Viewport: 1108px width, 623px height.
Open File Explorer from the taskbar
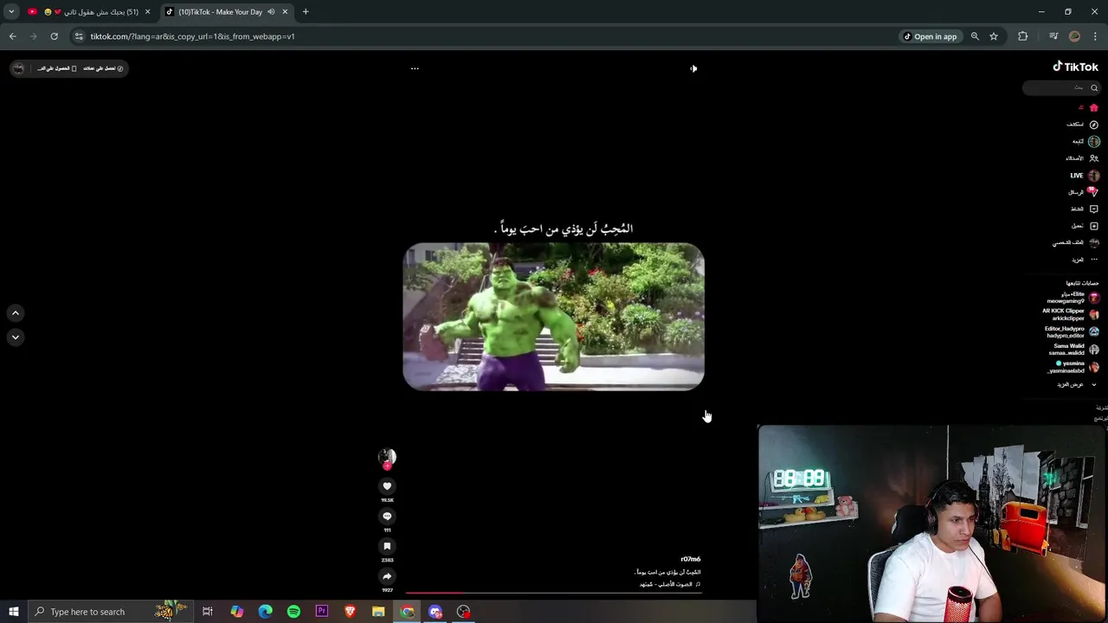(378, 612)
